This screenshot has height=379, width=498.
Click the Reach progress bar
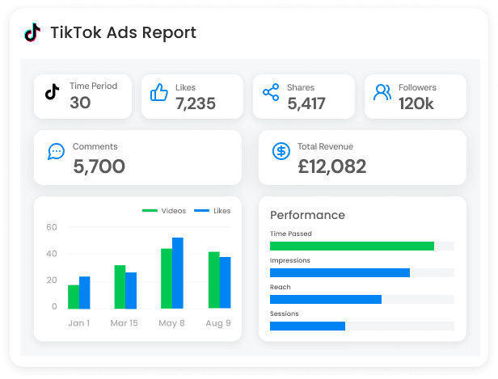(362, 299)
